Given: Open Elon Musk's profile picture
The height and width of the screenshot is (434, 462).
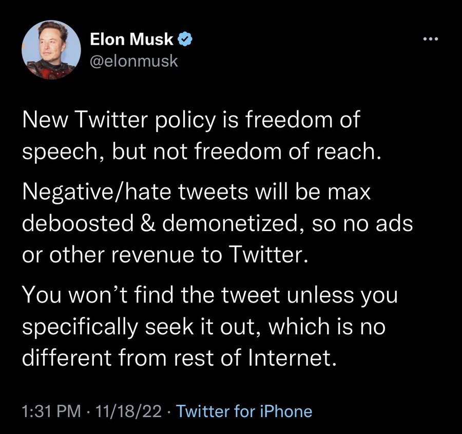Looking at the screenshot, I should [51, 49].
